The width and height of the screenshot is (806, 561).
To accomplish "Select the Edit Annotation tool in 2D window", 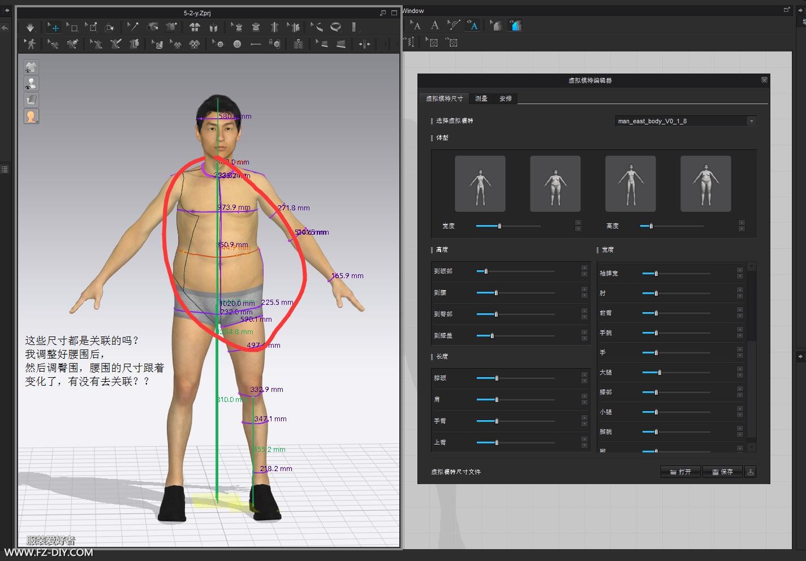I will point(416,25).
